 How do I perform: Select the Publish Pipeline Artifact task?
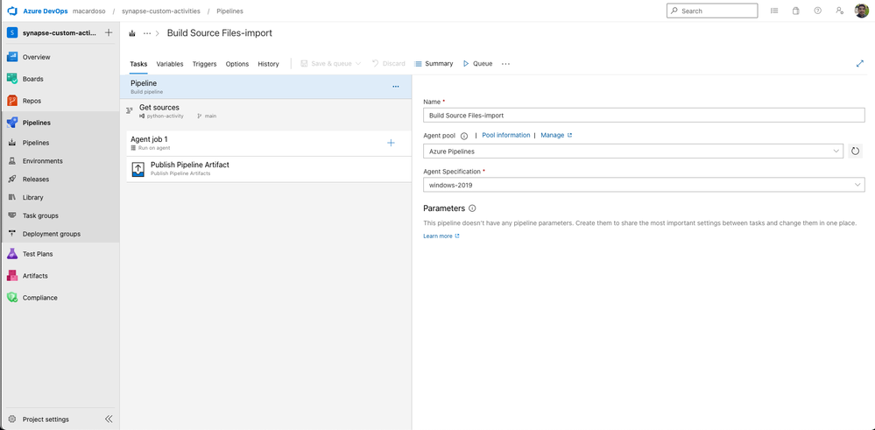click(x=269, y=169)
